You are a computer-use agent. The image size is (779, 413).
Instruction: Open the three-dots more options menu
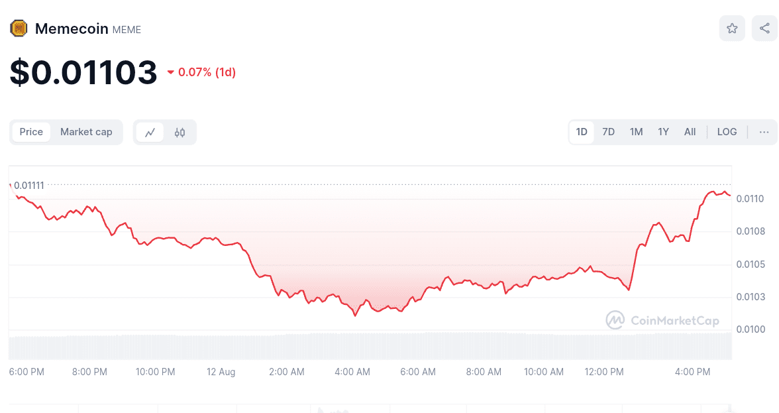coord(764,132)
